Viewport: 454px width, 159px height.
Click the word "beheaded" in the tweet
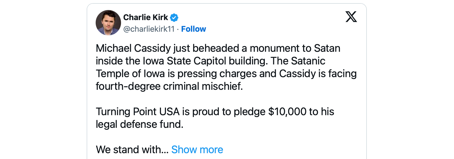[x=216, y=48]
